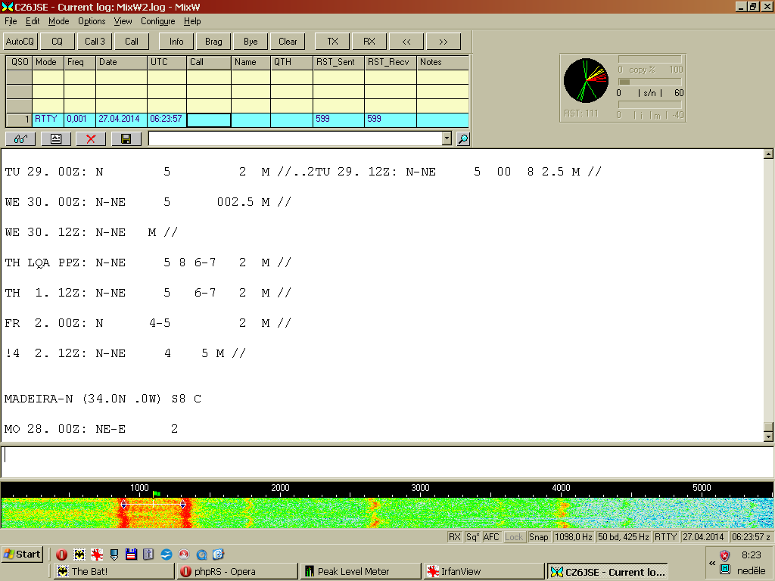The height and width of the screenshot is (581, 775).
Task: Click the s/n level bar
Action: pyautogui.click(x=650, y=82)
